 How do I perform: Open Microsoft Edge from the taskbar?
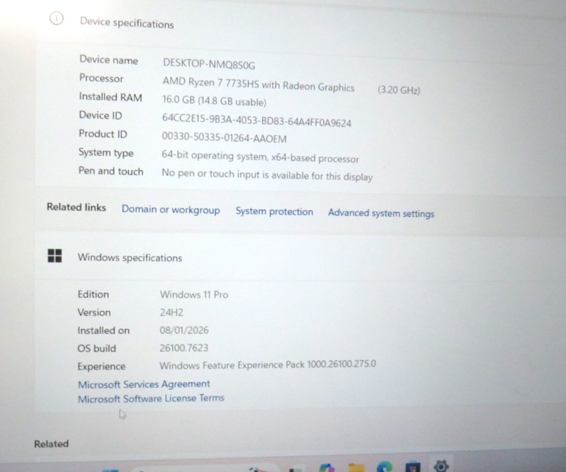point(385,467)
